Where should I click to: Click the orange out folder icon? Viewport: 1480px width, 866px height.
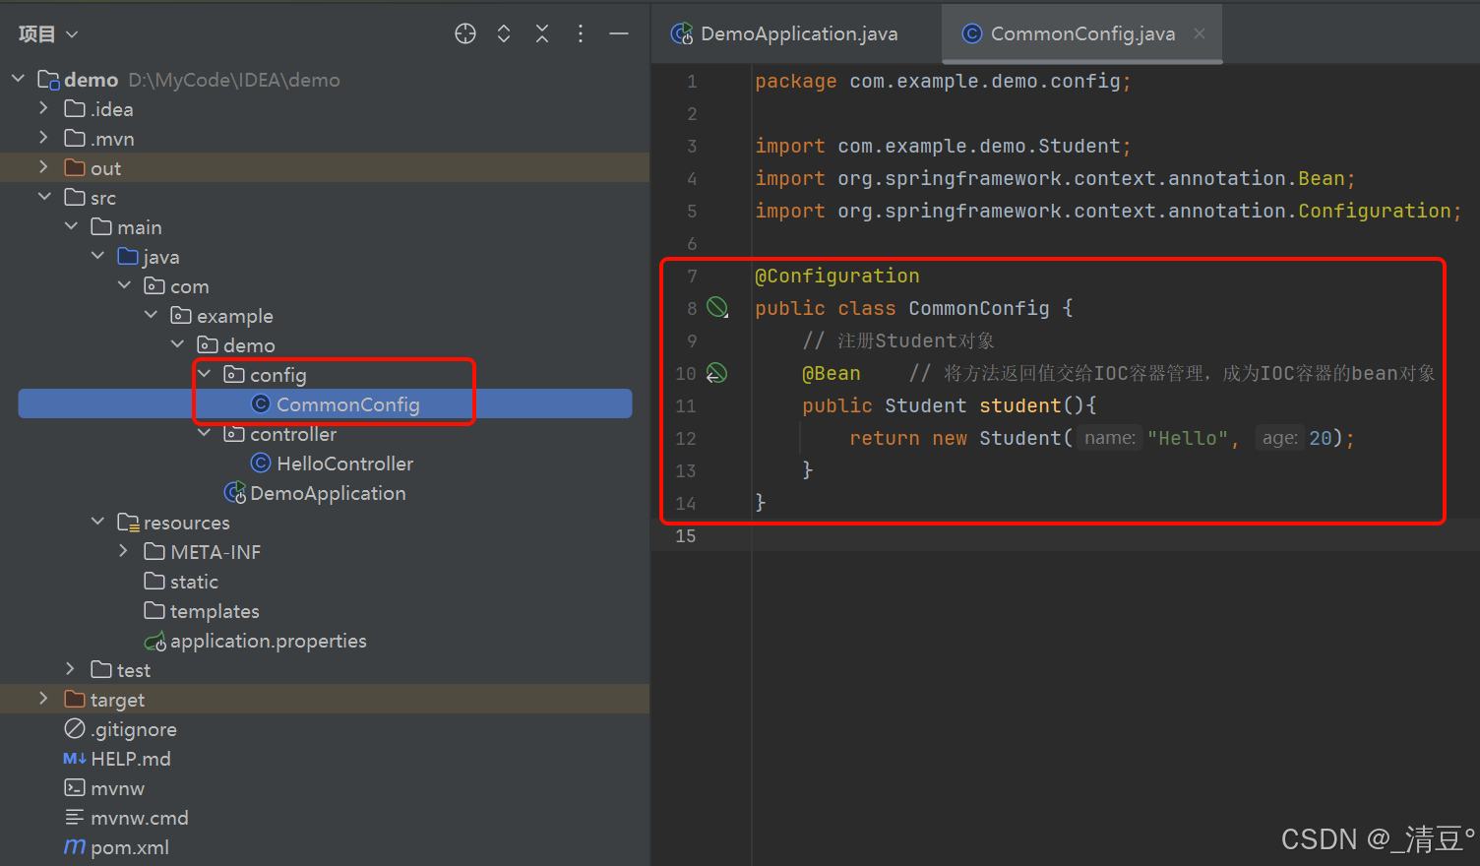coord(75,167)
